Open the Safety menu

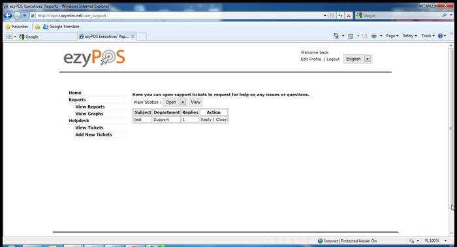(x=410, y=36)
